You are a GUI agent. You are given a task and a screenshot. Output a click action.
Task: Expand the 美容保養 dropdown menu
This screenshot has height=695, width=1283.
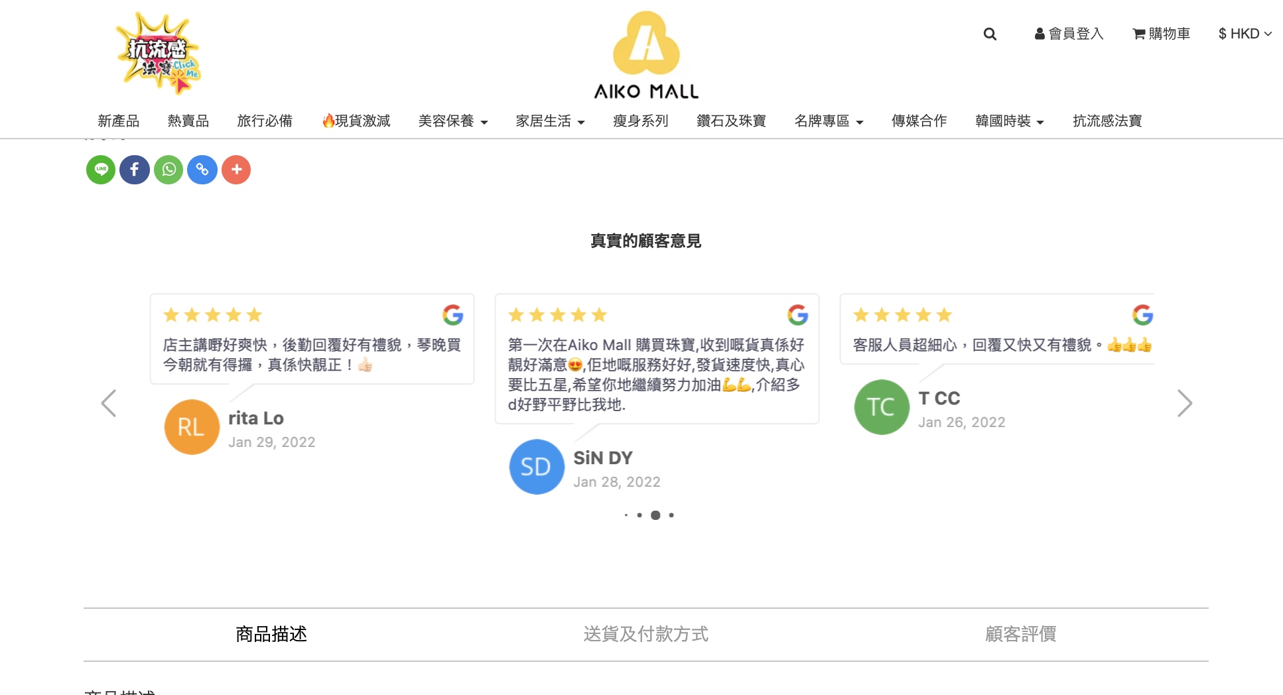coord(453,121)
